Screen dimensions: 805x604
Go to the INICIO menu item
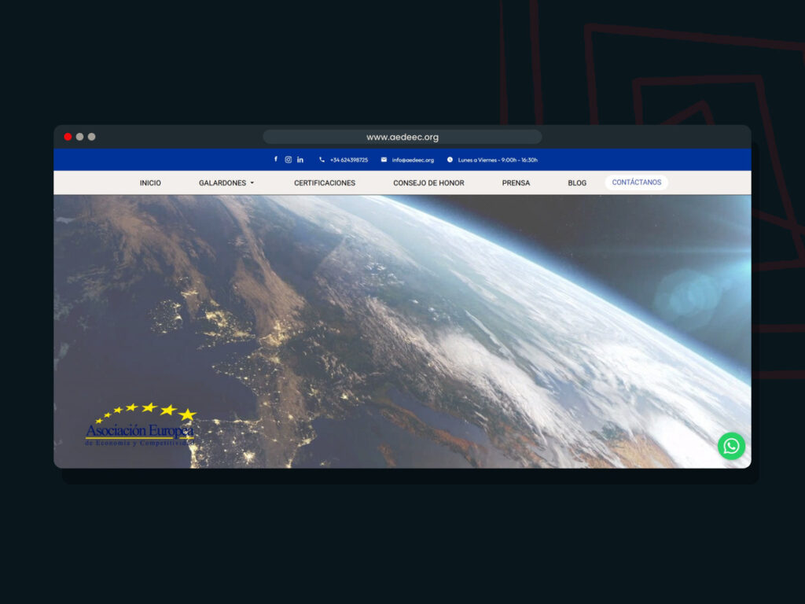[150, 182]
